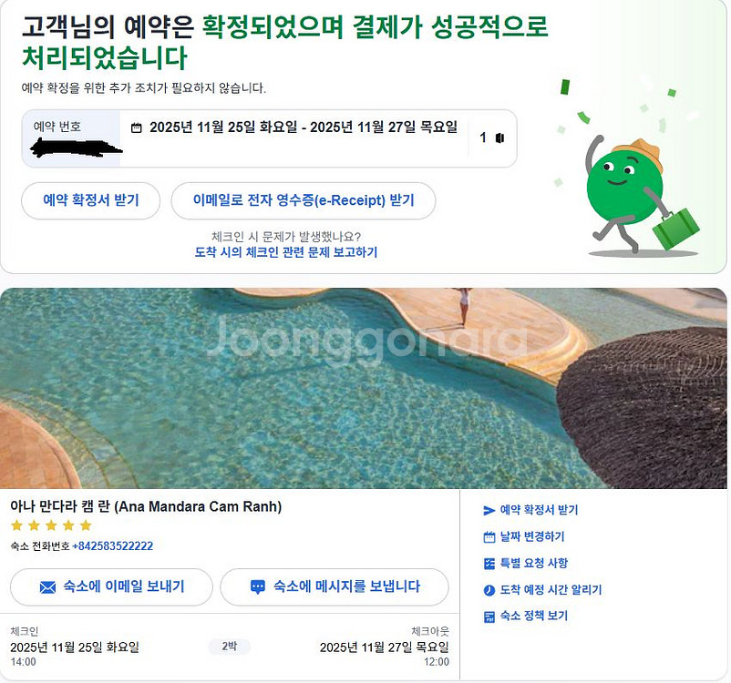Screen dimensions: 731x683
Task: Click the checklist icon for special requests
Action: [489, 564]
